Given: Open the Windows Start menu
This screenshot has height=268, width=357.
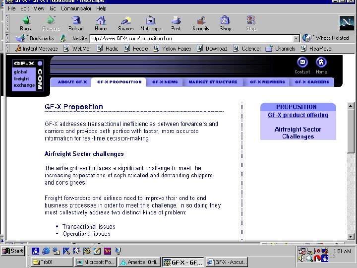Looking at the screenshot, I should click(13, 251).
